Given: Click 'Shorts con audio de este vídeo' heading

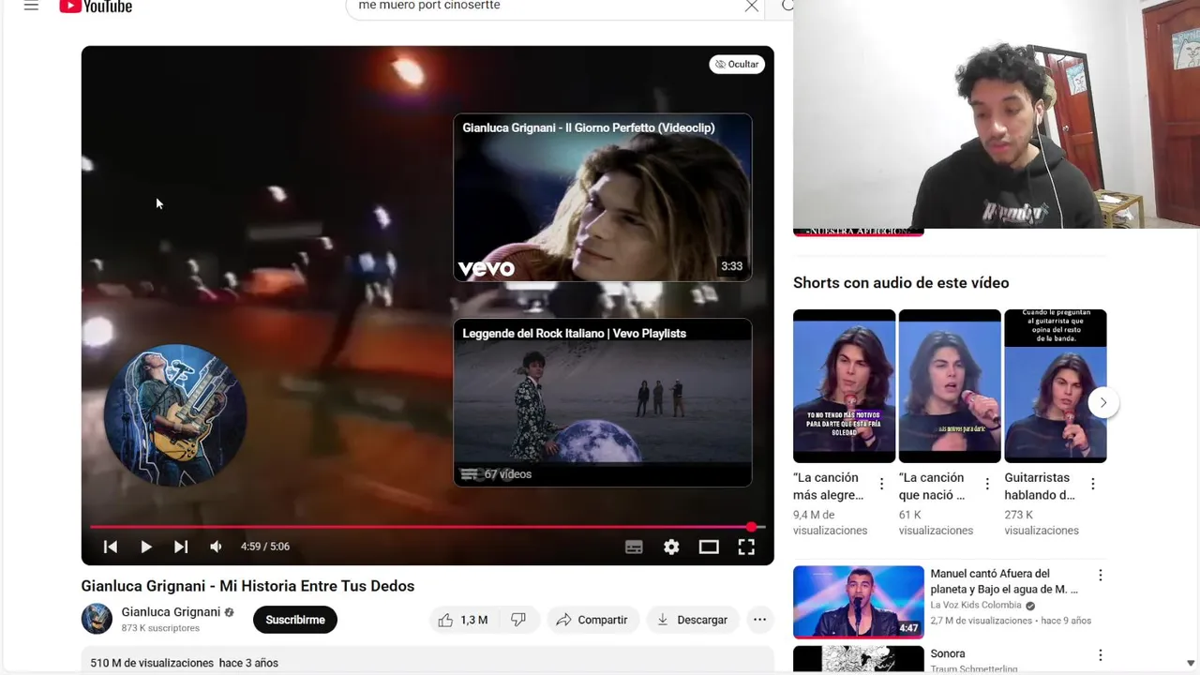Looking at the screenshot, I should pyautogui.click(x=901, y=282).
